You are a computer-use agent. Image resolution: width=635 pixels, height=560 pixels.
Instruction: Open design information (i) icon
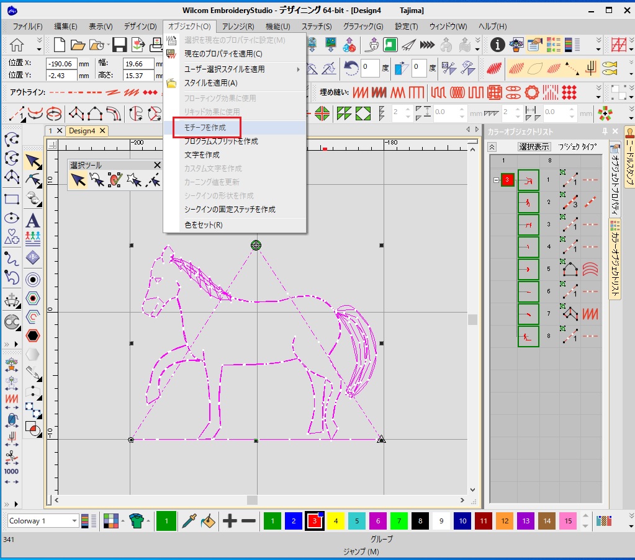pyautogui.click(x=497, y=45)
